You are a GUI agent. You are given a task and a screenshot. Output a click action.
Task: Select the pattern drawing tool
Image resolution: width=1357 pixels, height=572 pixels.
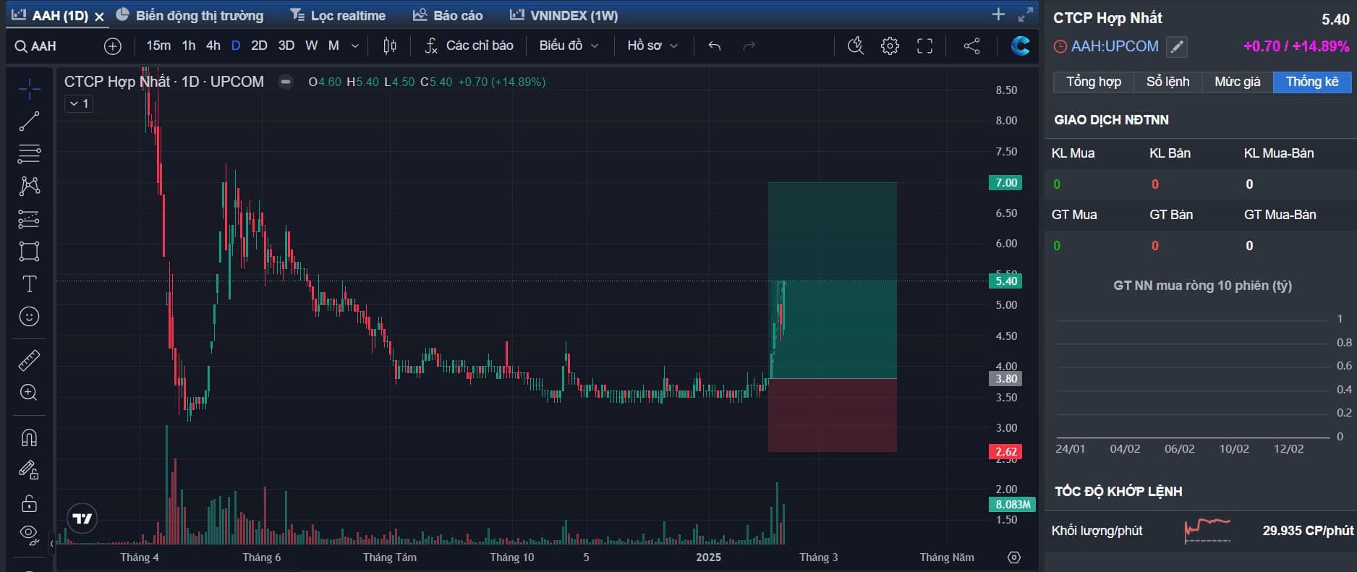(30, 186)
